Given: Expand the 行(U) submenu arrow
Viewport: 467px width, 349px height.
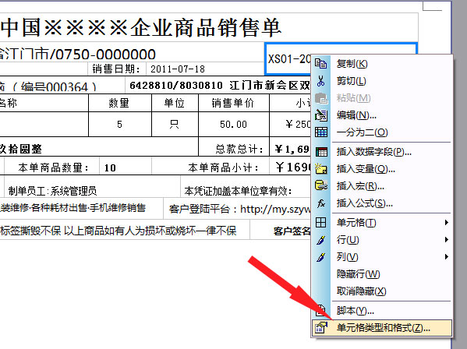Looking at the screenshot, I should tap(446, 239).
